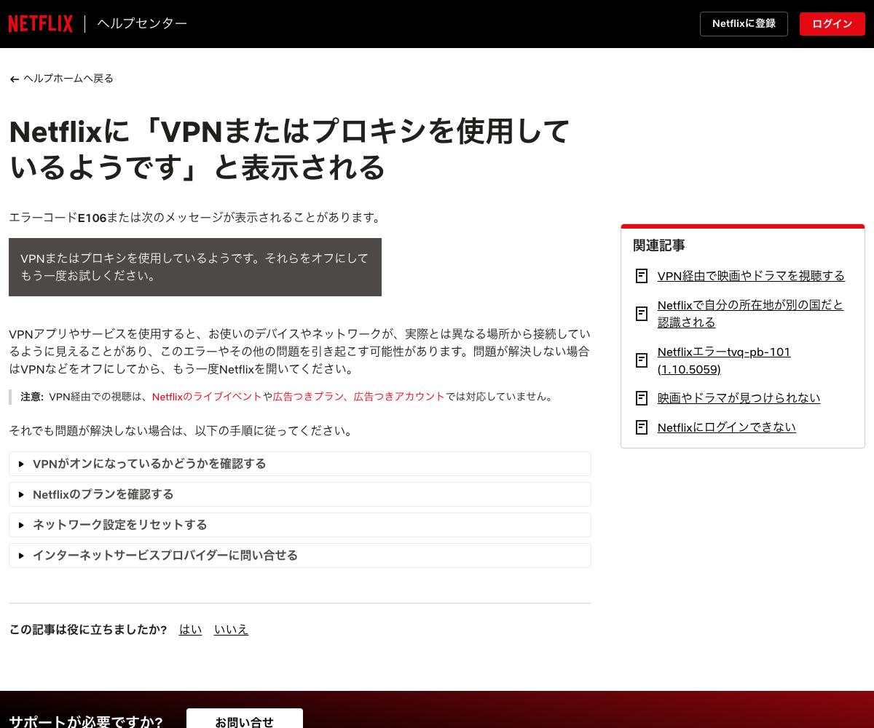The image size is (874, 728).
Task: Click the サポートが必要ですか? footer text
Action: (x=86, y=722)
